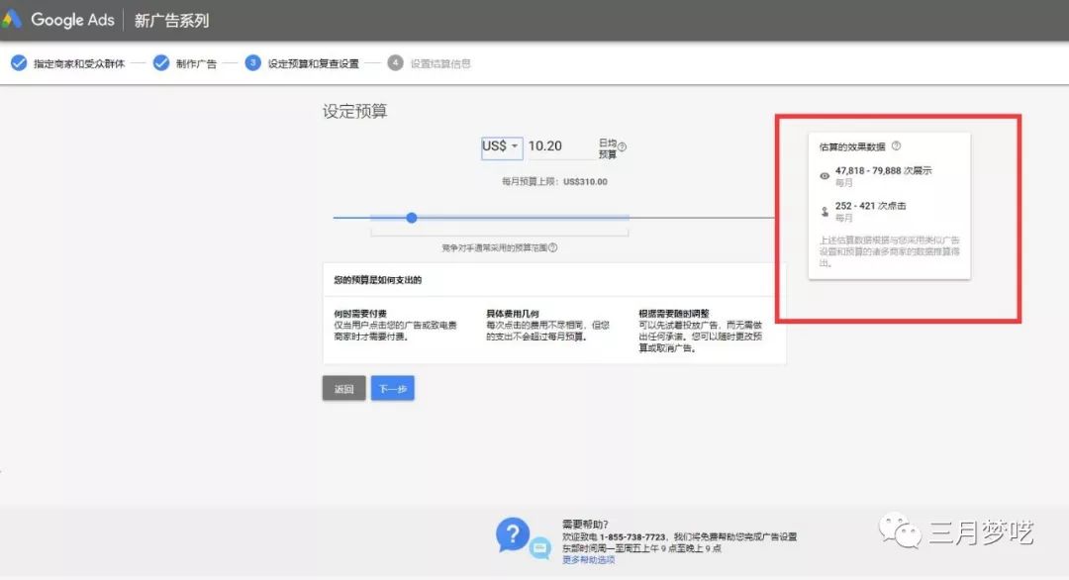Click the blue question mark help bubble
The width and height of the screenshot is (1069, 580).
[x=513, y=535]
